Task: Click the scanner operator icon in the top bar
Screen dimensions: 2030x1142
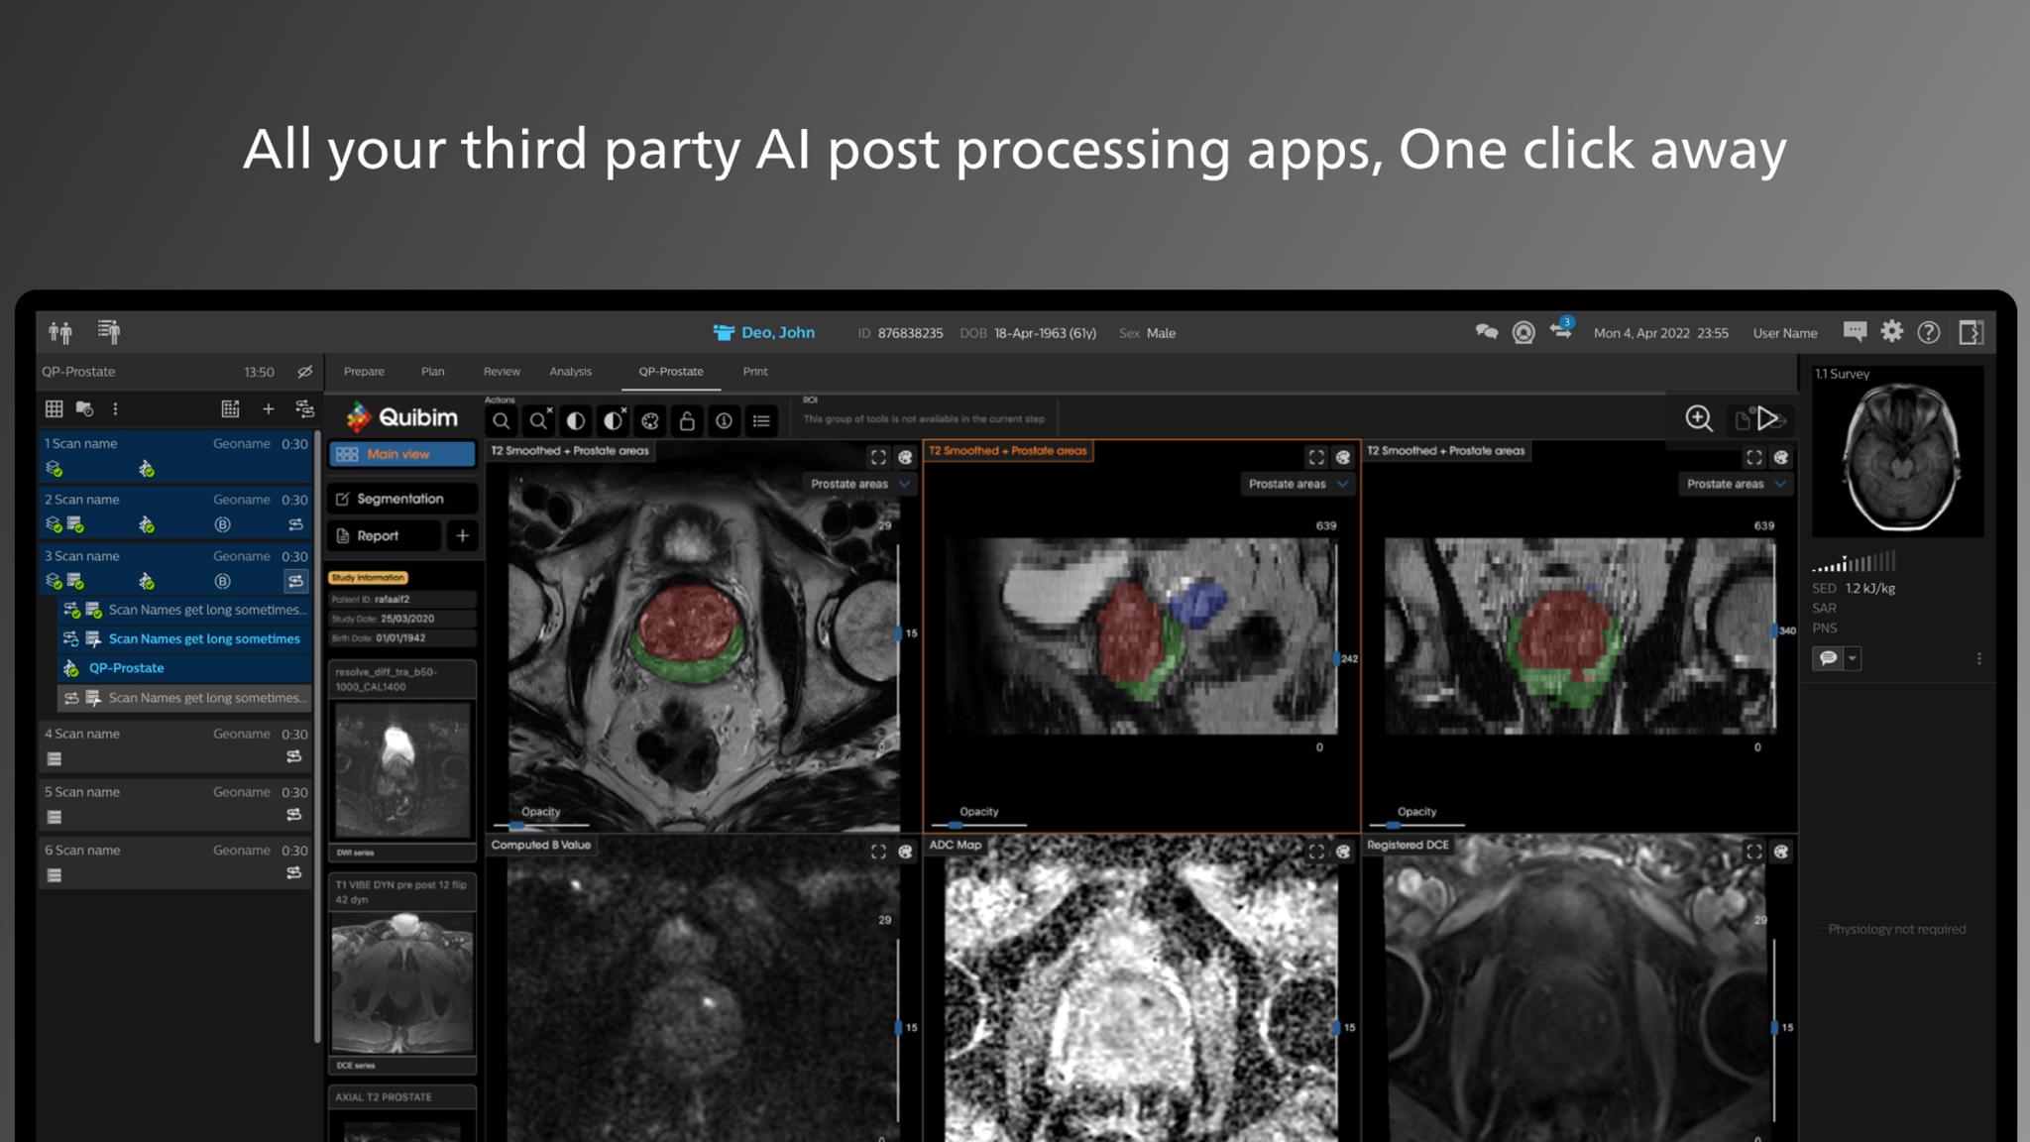Action: click(1523, 333)
